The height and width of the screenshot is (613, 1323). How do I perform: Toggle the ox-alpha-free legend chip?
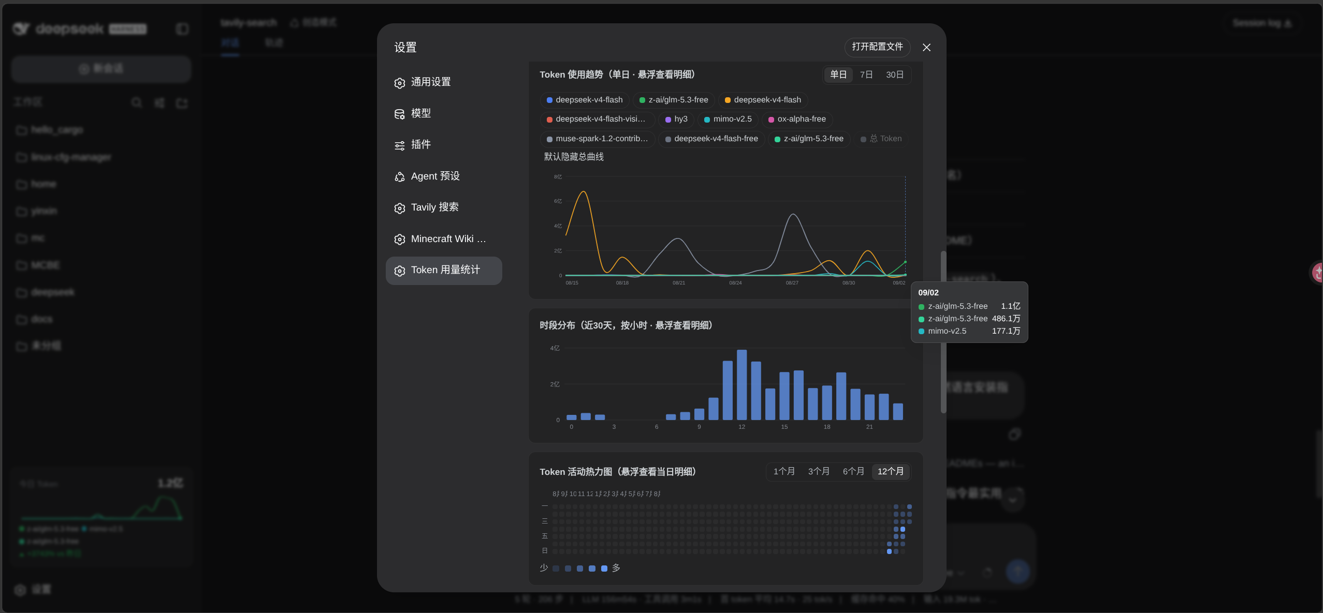click(797, 119)
